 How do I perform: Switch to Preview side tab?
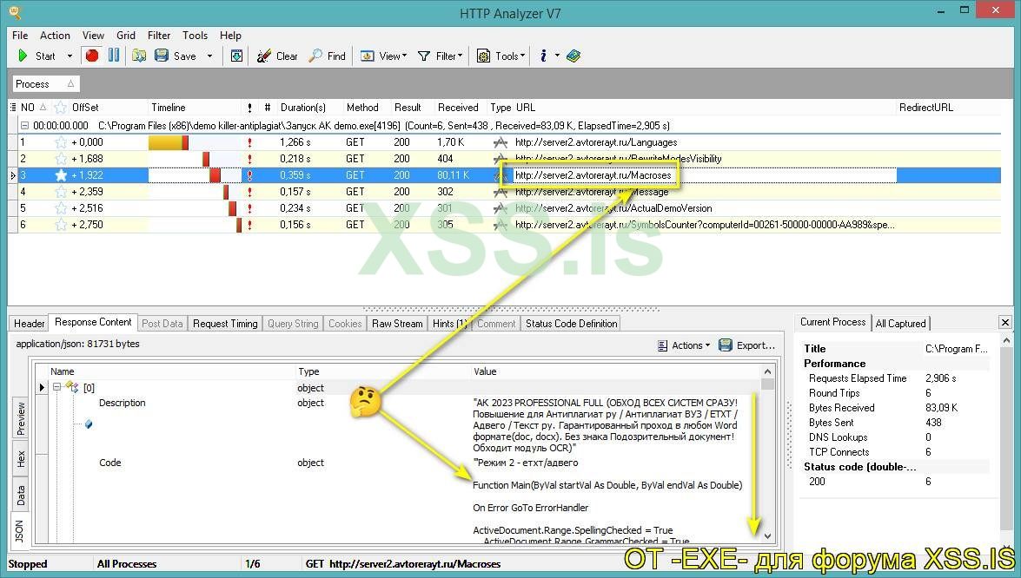tap(21, 418)
